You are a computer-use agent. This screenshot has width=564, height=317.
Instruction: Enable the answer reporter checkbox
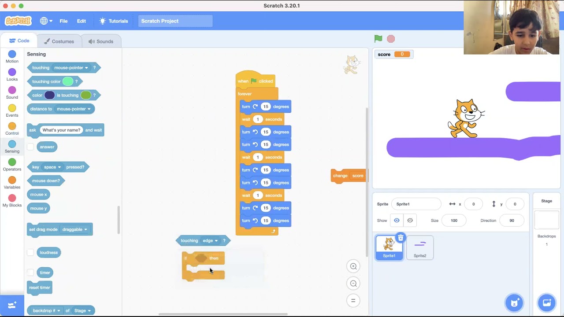(30, 147)
